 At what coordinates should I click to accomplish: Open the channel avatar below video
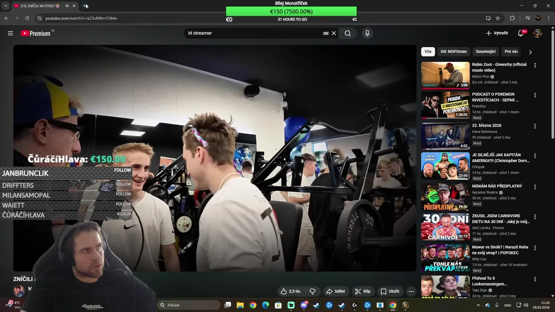tap(19, 291)
